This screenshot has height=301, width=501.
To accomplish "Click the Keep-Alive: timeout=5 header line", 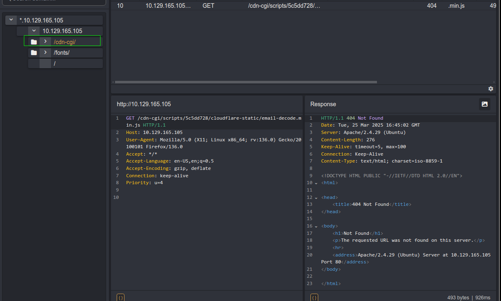I will click(364, 147).
